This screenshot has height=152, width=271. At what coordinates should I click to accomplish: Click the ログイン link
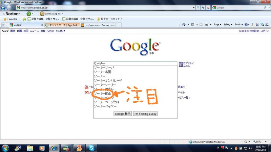(x=265, y=31)
